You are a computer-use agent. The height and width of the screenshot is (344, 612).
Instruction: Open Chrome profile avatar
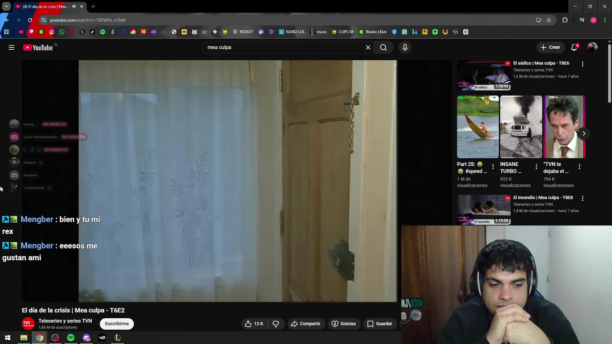coord(593,20)
